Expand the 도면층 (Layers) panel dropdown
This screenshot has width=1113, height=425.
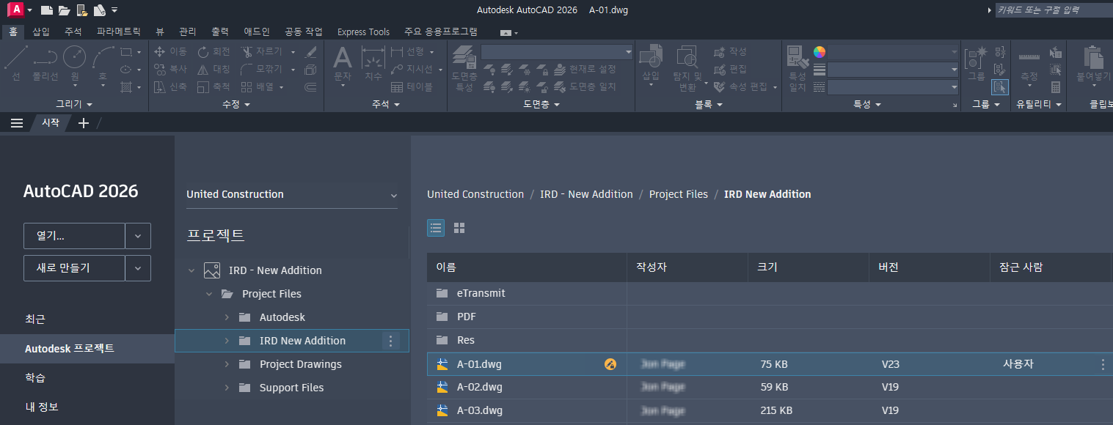[541, 105]
